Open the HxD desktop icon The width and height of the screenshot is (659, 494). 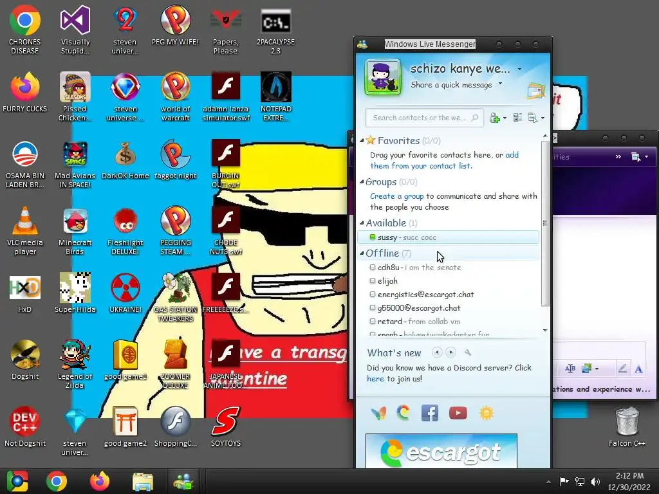[x=25, y=293]
